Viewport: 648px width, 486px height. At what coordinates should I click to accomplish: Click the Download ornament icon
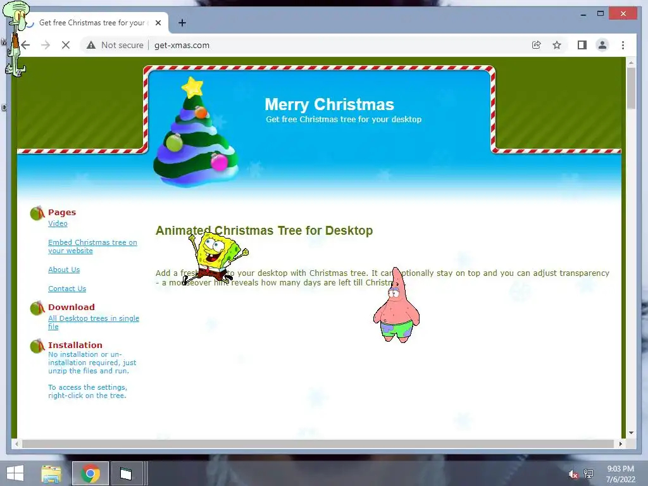coord(37,308)
